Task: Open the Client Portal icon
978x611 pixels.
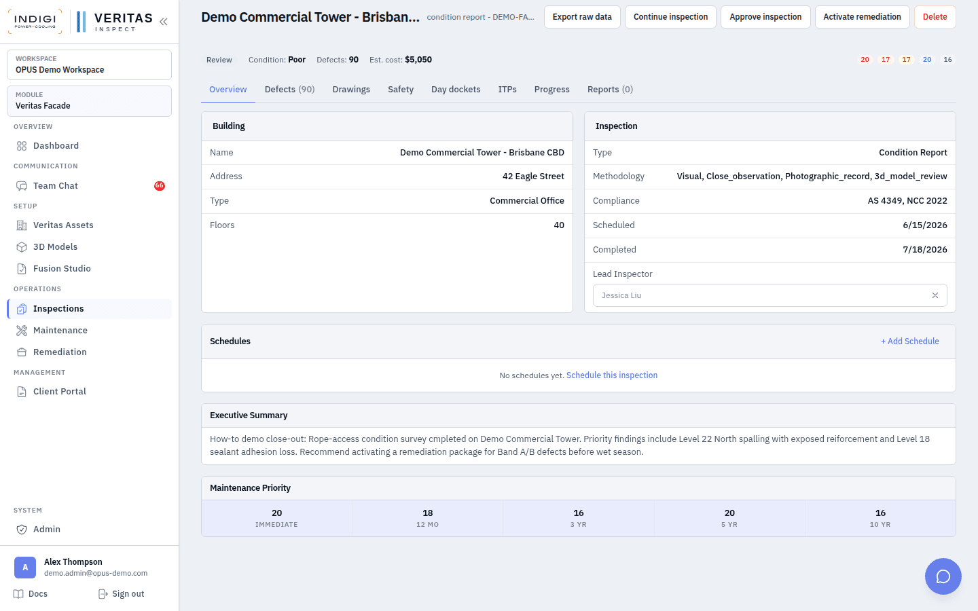Action: [x=22, y=392]
